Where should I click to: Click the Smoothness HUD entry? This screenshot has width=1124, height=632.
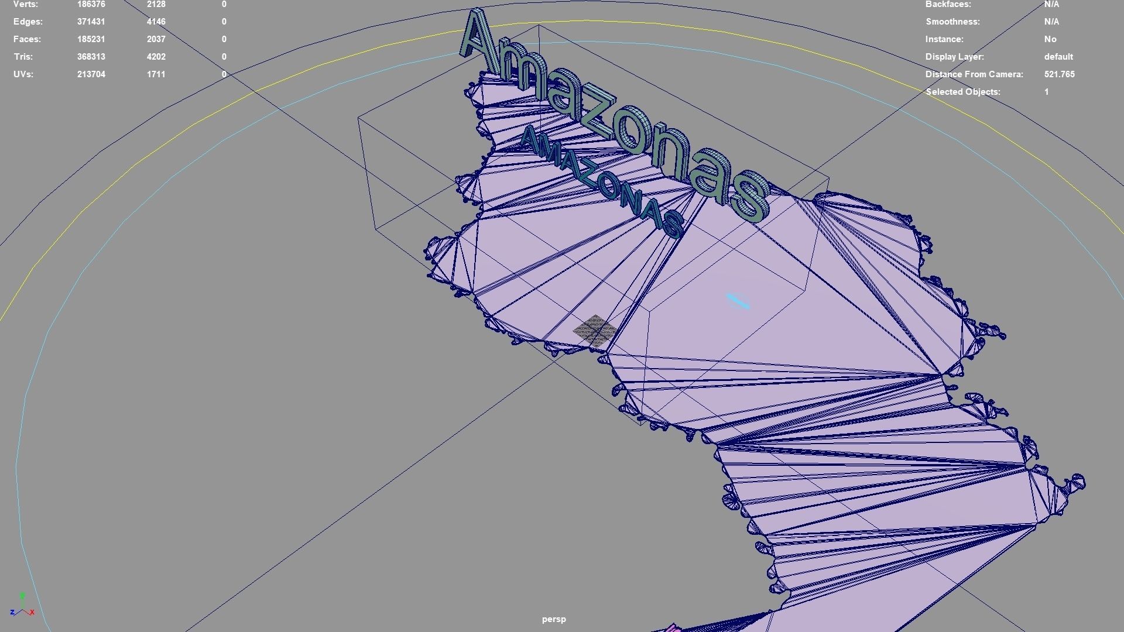[x=952, y=22]
